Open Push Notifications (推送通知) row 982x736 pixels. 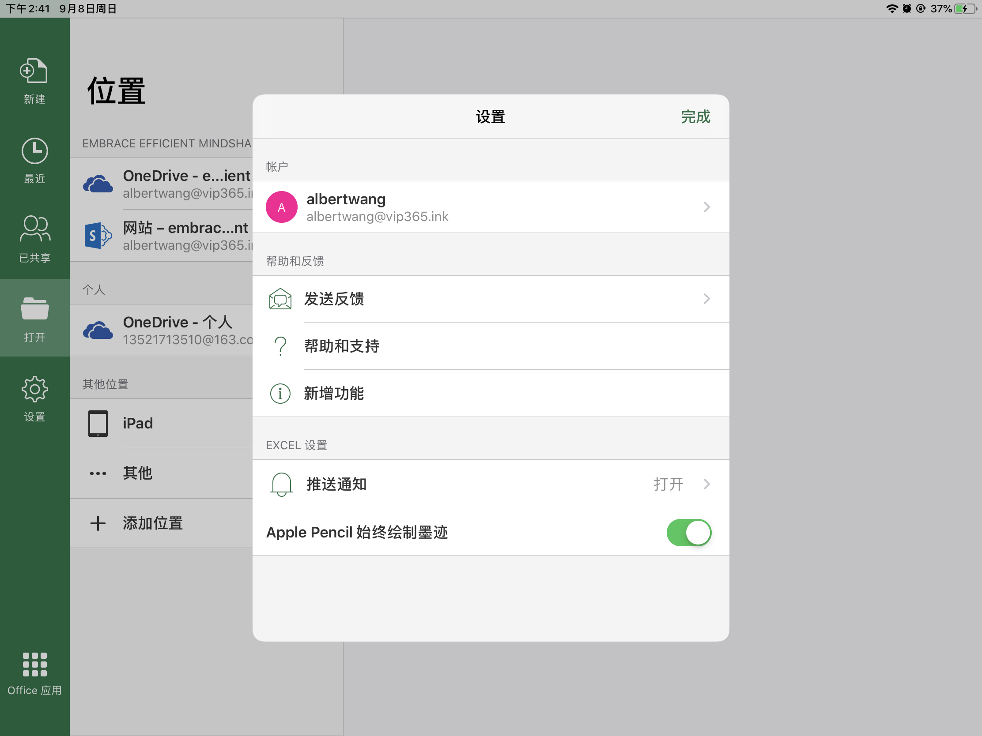491,484
